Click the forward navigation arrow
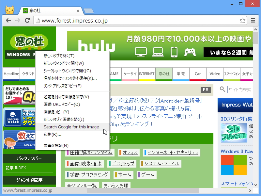The image size is (261, 196). coord(18,20)
